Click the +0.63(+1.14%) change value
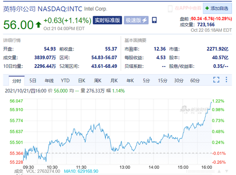Image resolution: width=236 pixels, height=175 pixels. pos(67,21)
